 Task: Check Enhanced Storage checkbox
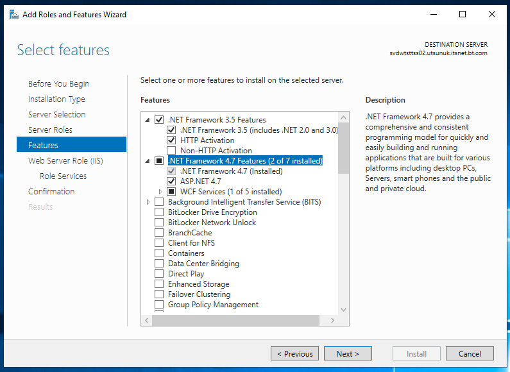point(159,284)
